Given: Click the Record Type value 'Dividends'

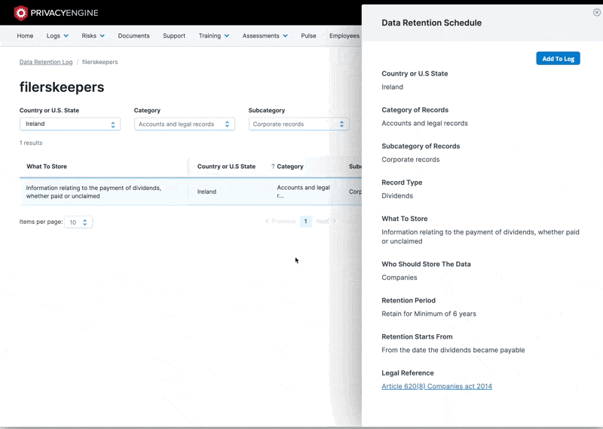Looking at the screenshot, I should pos(397,196).
